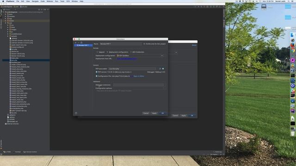Expand the vendor folder in project tree
The width and height of the screenshot is (296, 166).
[6, 21]
